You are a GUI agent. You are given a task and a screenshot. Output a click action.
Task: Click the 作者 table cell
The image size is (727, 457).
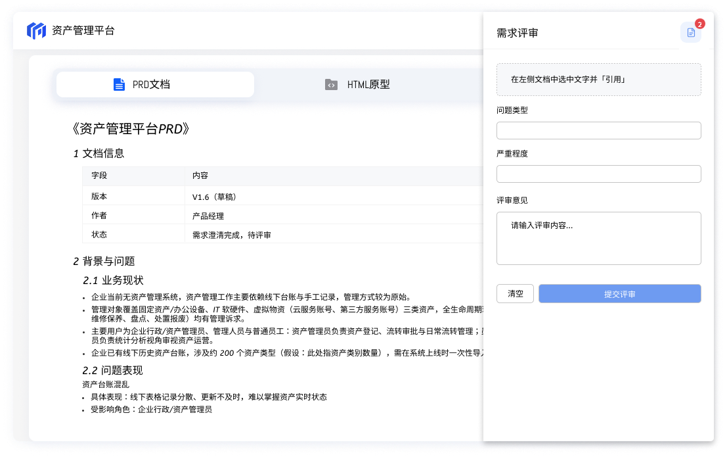(133, 215)
